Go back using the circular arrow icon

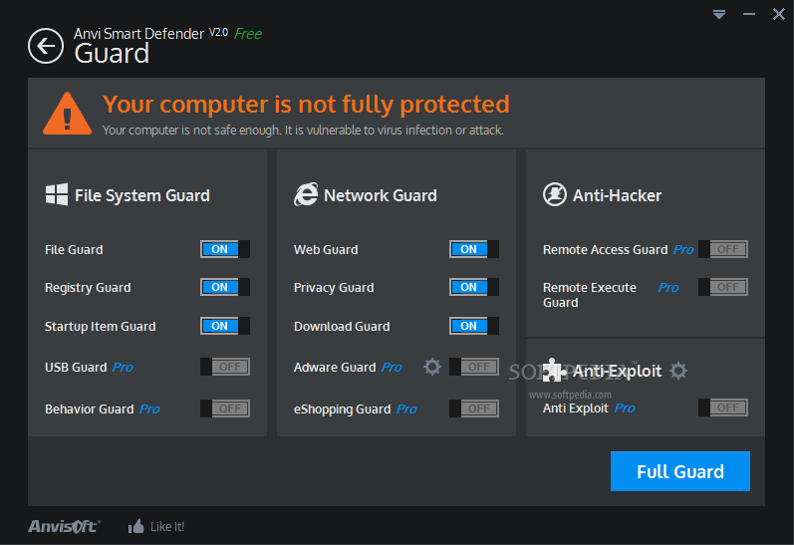[x=46, y=46]
